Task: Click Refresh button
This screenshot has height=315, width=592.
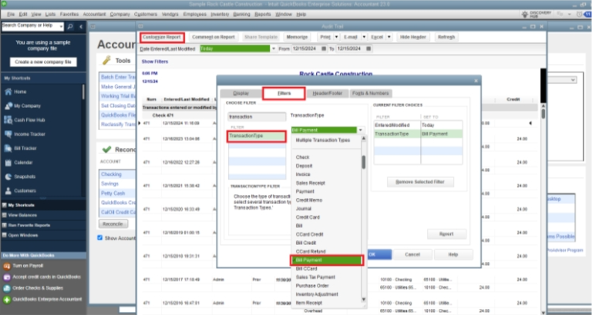Action: 446,37
